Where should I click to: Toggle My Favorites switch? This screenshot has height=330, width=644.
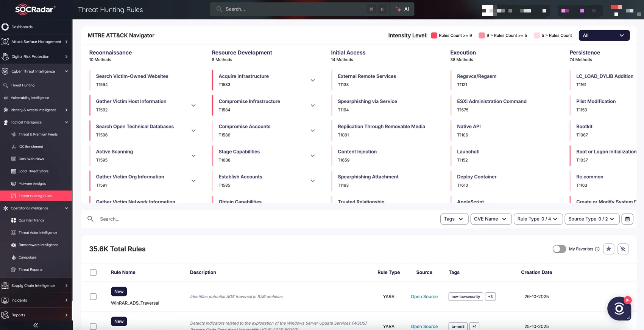tap(559, 249)
